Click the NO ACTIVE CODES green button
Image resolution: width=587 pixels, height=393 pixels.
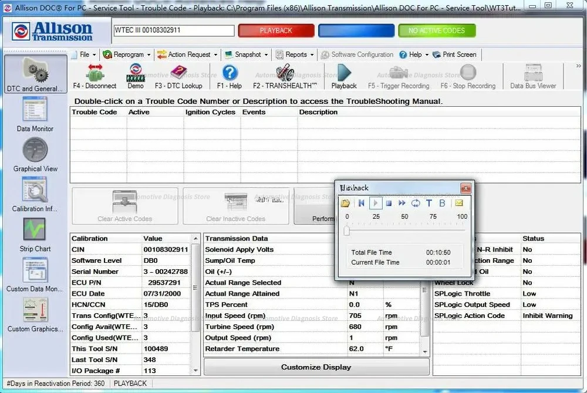(437, 31)
